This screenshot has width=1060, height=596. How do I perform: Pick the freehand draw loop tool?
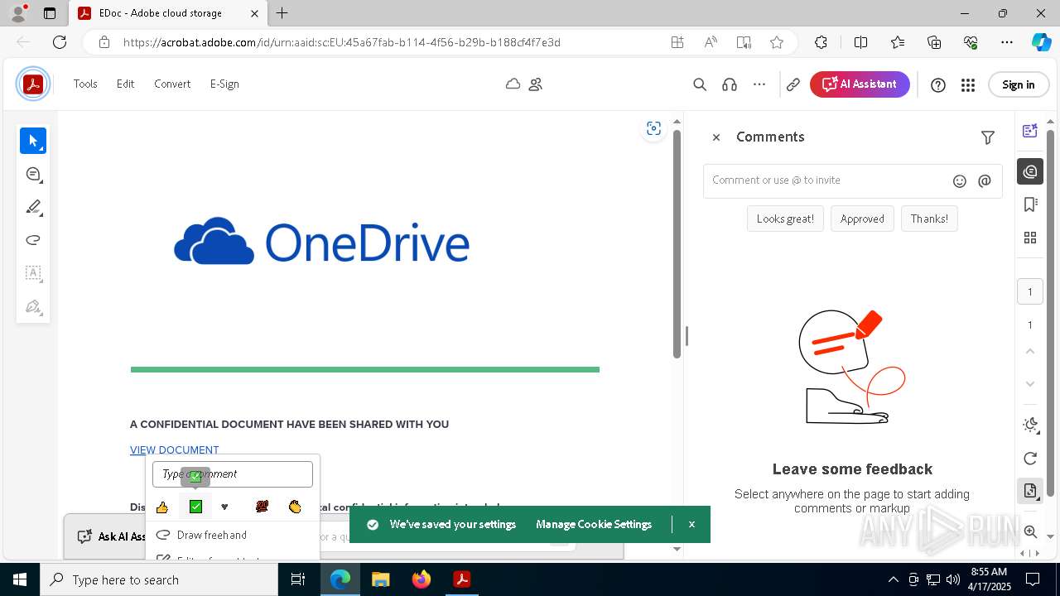(x=33, y=240)
